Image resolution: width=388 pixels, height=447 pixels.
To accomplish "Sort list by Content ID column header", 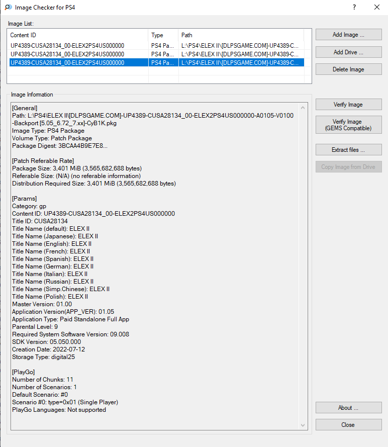I will pos(77,35).
